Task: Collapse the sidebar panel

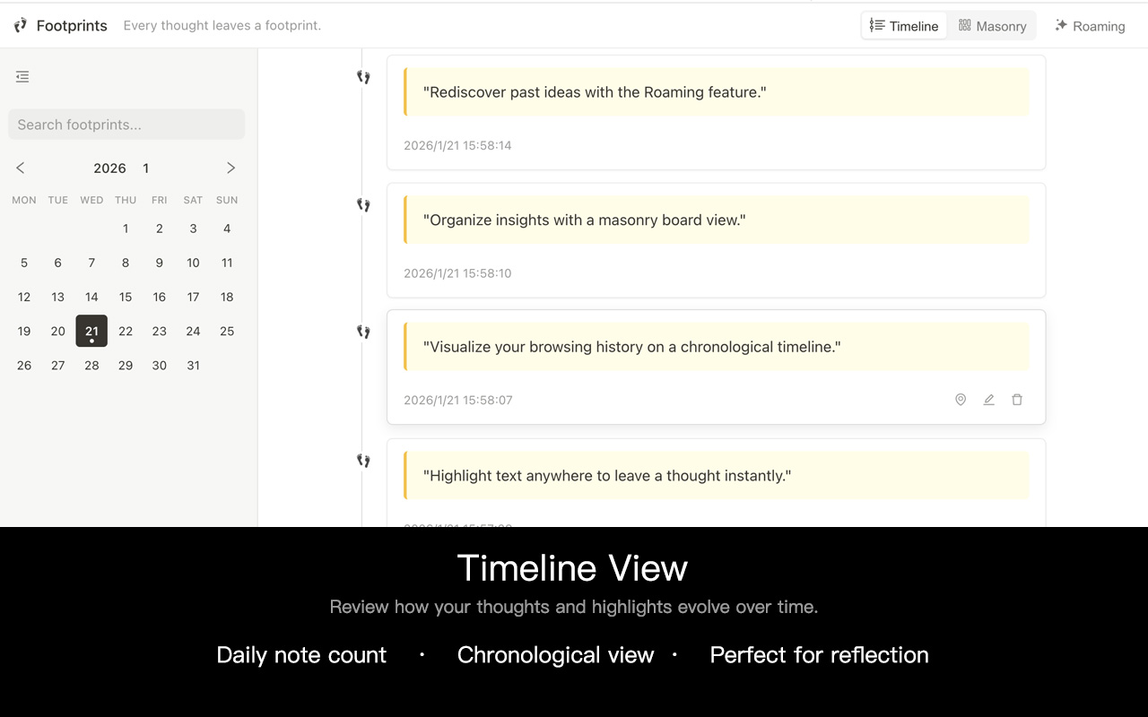Action: click(22, 77)
